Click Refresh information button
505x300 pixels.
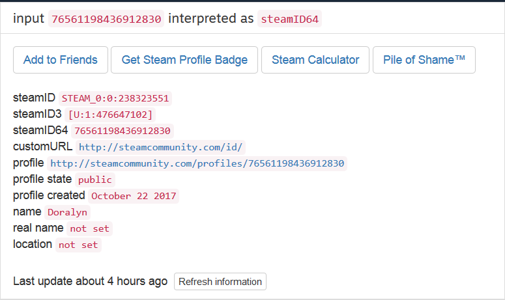point(220,282)
